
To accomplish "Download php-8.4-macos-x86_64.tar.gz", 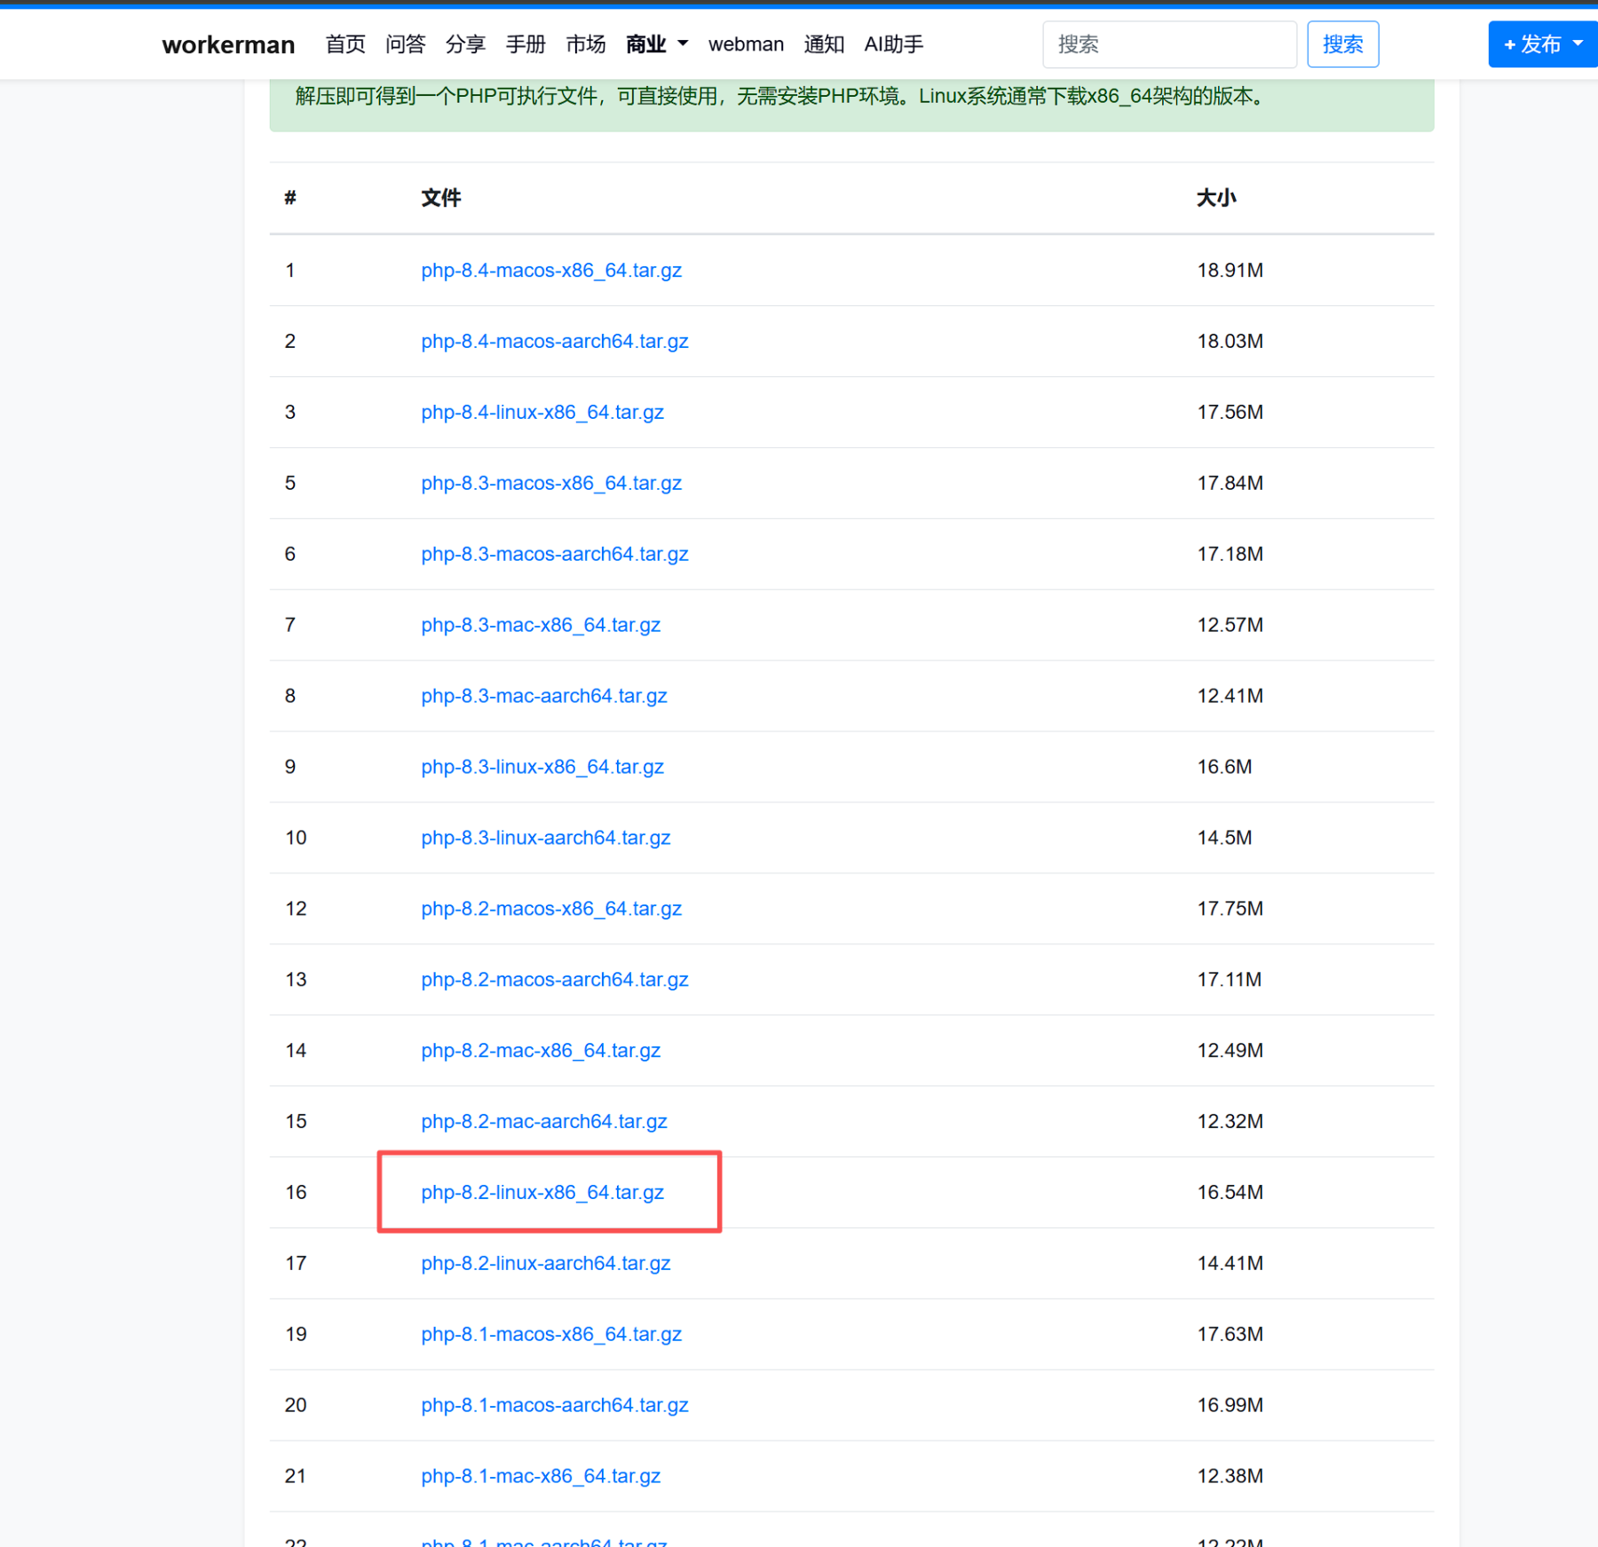I will click(x=550, y=271).
